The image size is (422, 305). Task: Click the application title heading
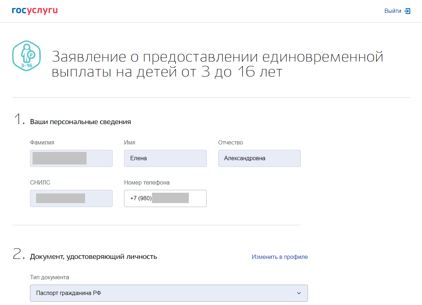(x=217, y=64)
